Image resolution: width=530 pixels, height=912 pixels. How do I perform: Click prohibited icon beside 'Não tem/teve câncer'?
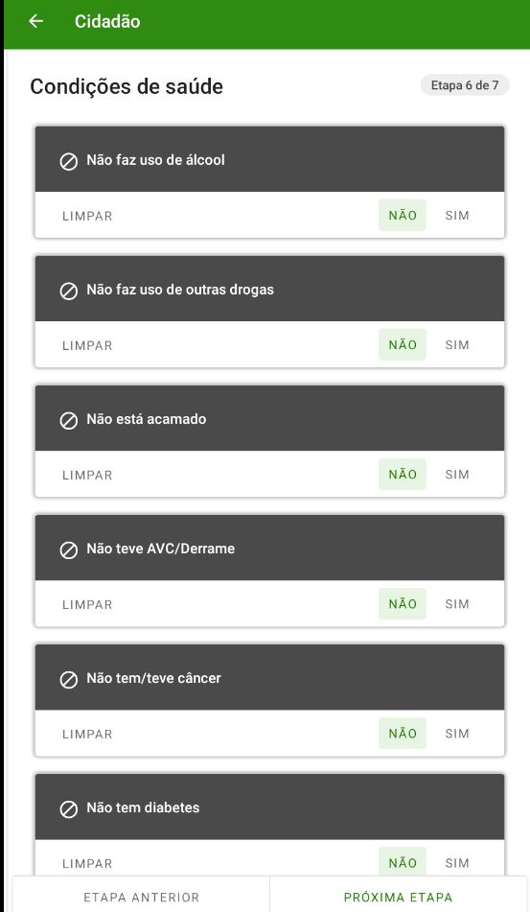(69, 679)
